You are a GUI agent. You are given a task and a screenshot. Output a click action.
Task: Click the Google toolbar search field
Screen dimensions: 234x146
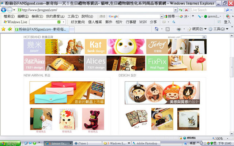(x=139, y=16)
